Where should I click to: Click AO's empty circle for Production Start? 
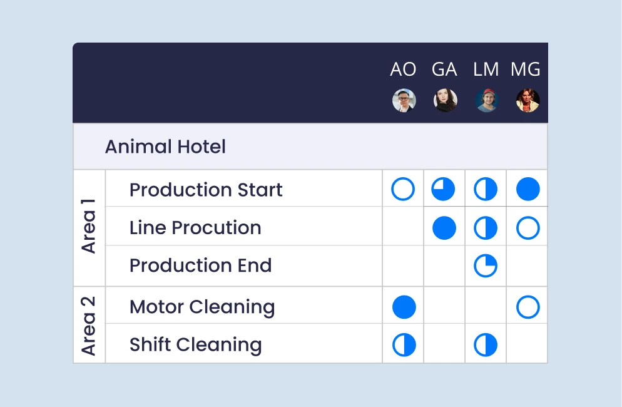pyautogui.click(x=403, y=189)
